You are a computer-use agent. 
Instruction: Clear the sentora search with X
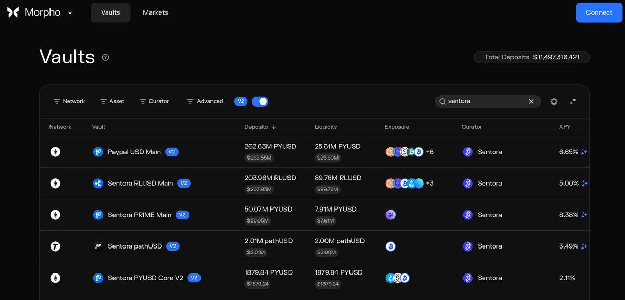[x=531, y=101]
